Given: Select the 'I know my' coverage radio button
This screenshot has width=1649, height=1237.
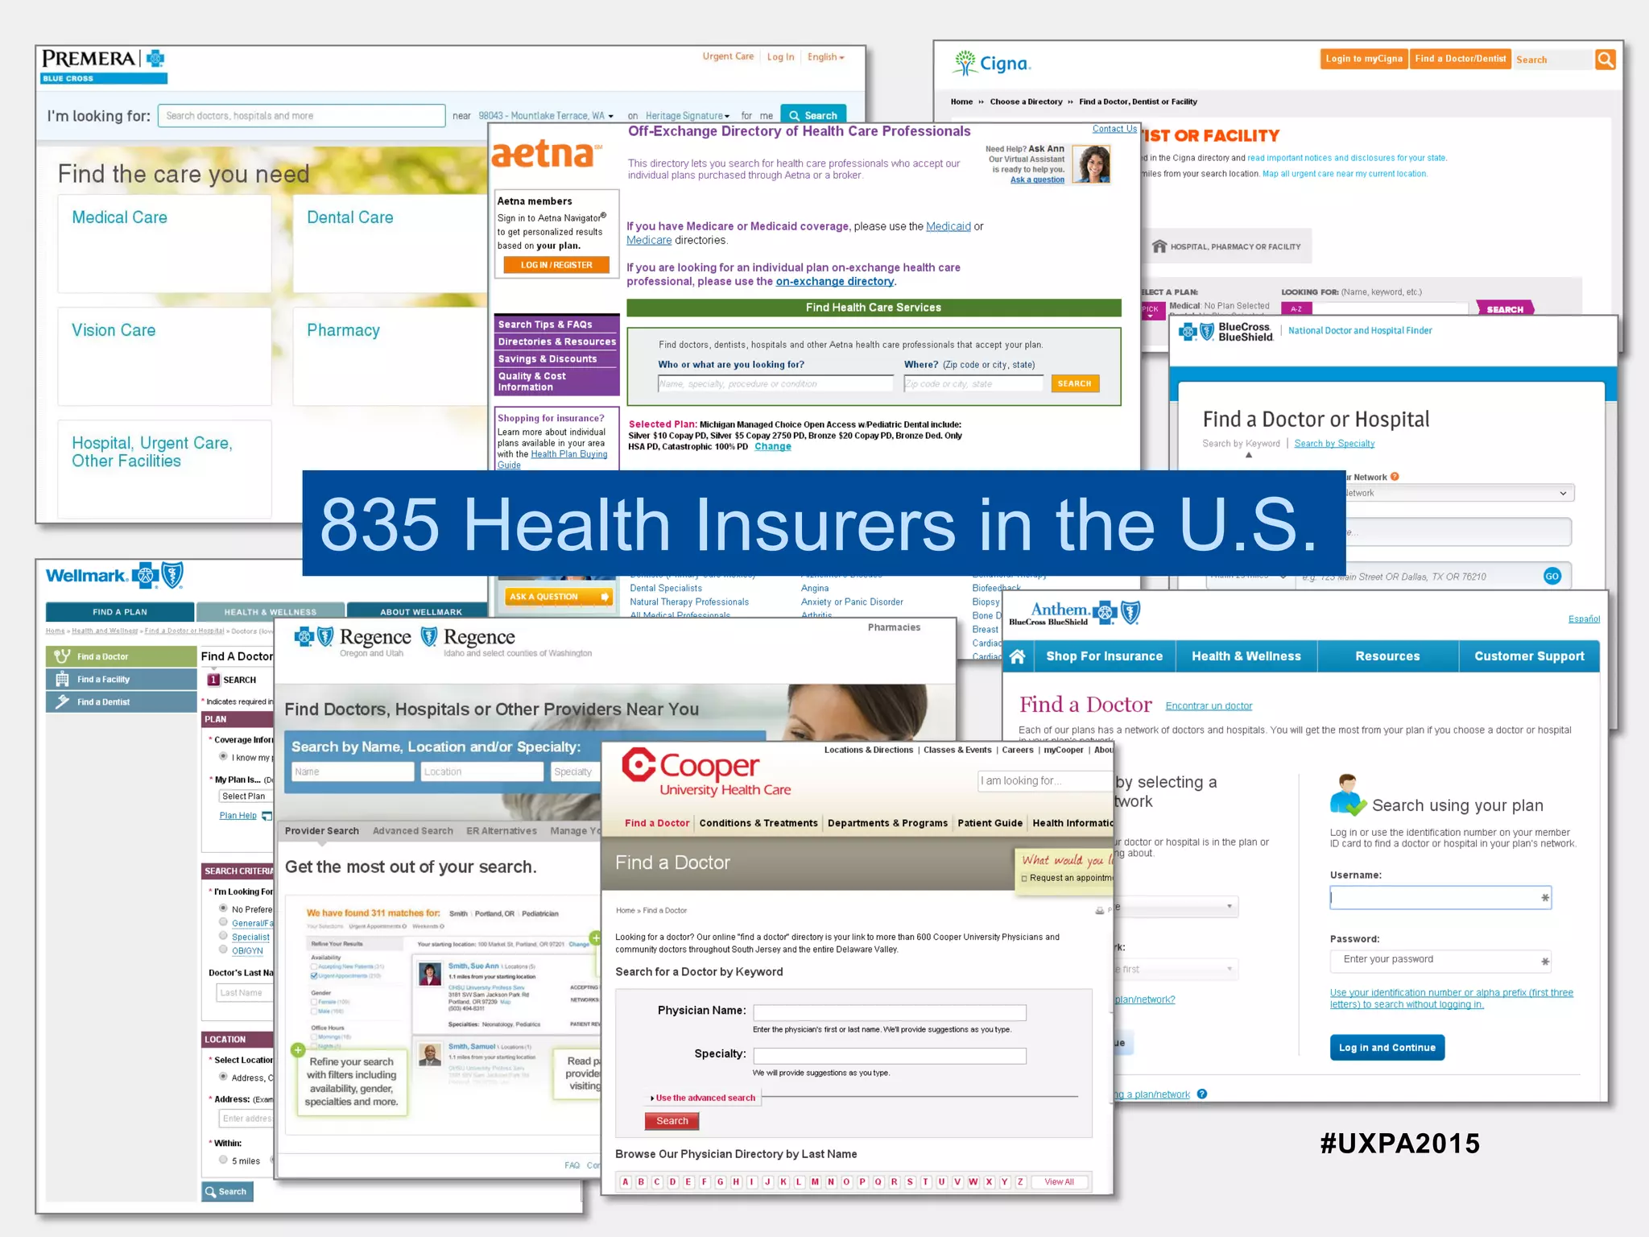Looking at the screenshot, I should [223, 756].
